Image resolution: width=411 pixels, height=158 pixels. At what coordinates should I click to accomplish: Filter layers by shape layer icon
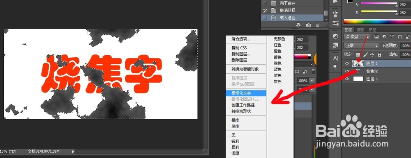[x=400, y=36]
